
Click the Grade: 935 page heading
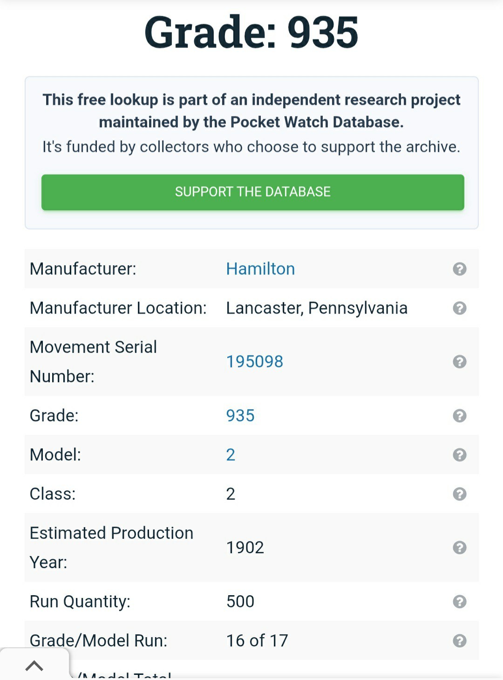coord(251,32)
